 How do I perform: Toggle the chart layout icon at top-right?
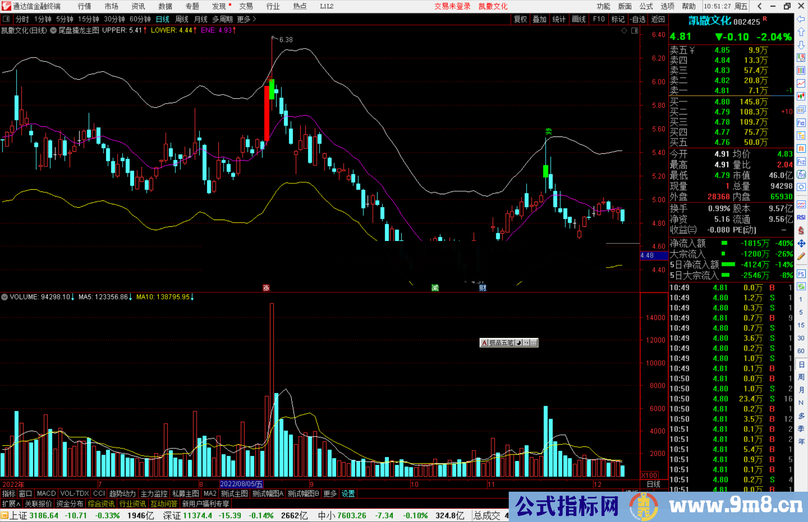[634, 31]
